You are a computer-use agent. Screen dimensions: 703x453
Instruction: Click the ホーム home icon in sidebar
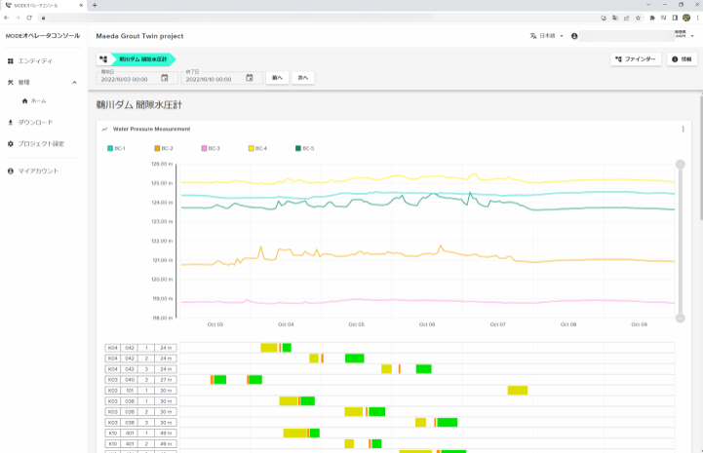coord(24,100)
